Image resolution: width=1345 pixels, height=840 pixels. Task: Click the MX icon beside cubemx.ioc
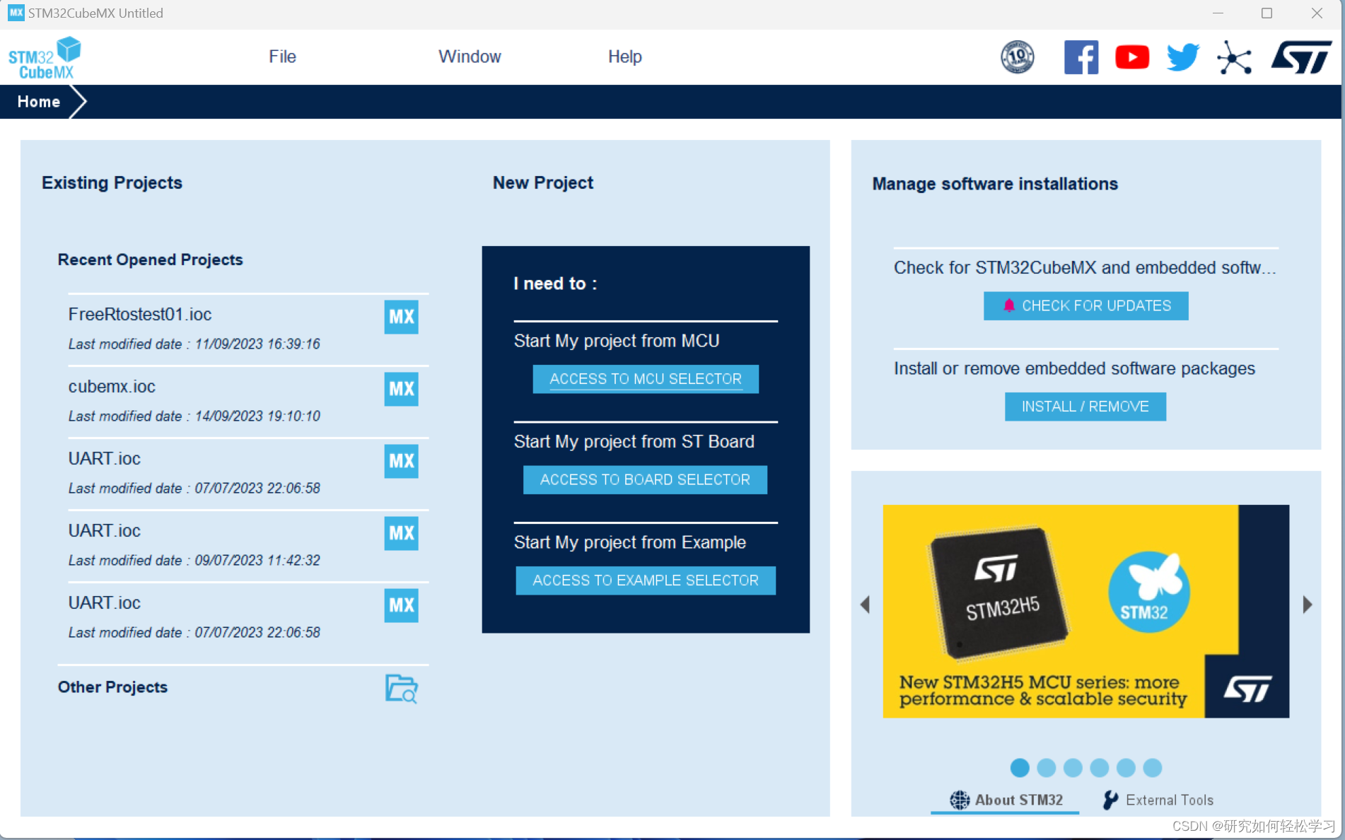pyautogui.click(x=401, y=389)
